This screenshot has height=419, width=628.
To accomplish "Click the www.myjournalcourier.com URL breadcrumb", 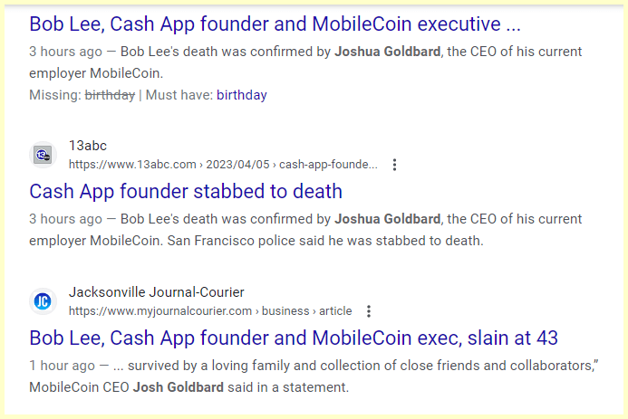I will (160, 311).
